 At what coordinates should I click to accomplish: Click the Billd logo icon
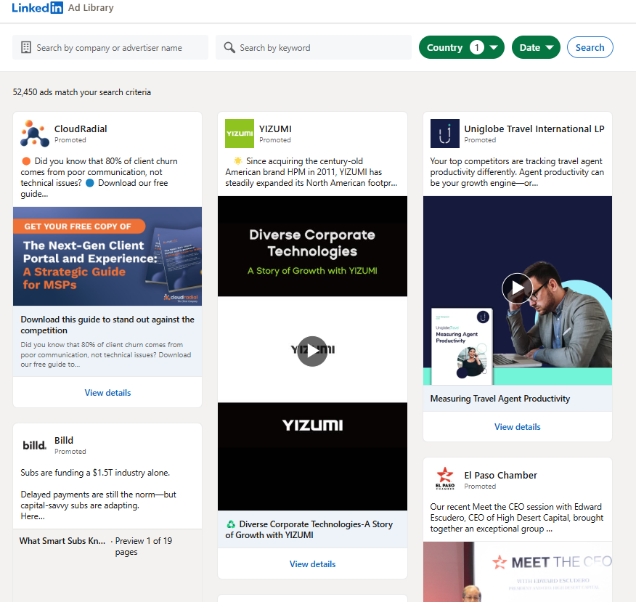[35, 445]
